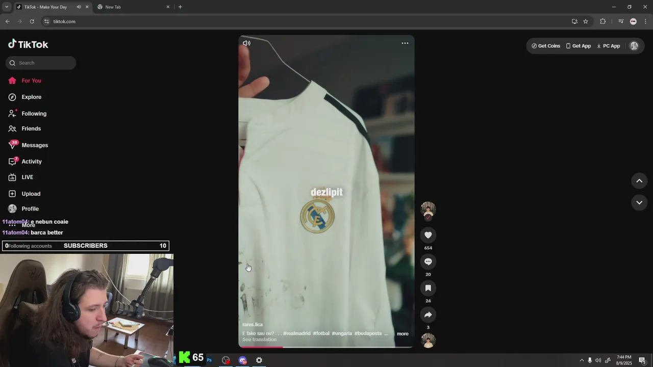Install the TikTok app from address bar icon
The image size is (653, 367).
click(574, 21)
